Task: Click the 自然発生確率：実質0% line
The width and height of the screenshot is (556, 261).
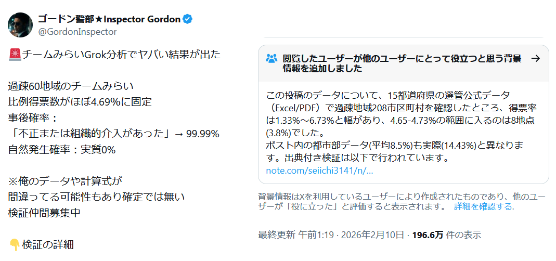Action: 62,149
